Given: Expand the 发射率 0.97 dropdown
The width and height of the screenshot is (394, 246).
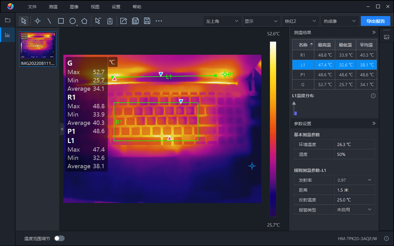Looking at the screenshot, I should [x=355, y=180].
